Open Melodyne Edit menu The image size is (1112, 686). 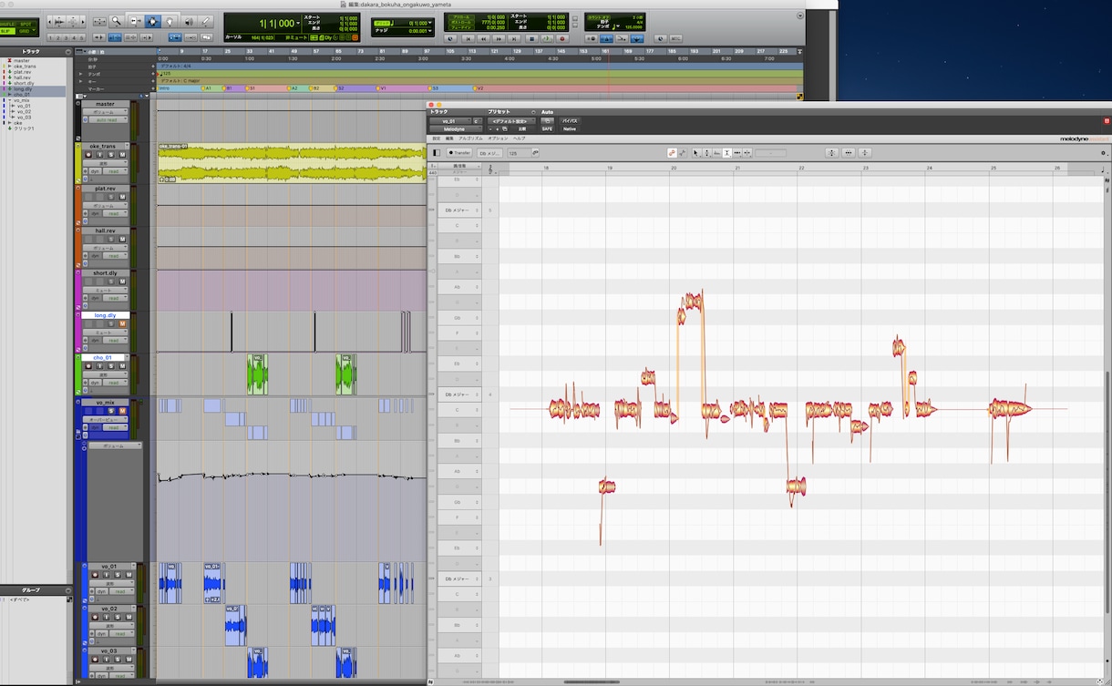click(x=449, y=138)
